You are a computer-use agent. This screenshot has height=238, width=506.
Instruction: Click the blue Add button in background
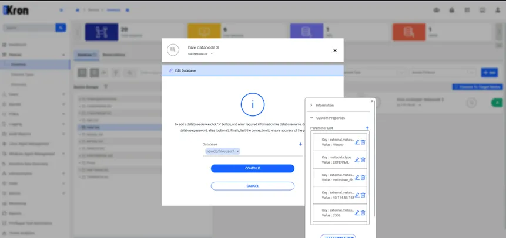(x=489, y=73)
